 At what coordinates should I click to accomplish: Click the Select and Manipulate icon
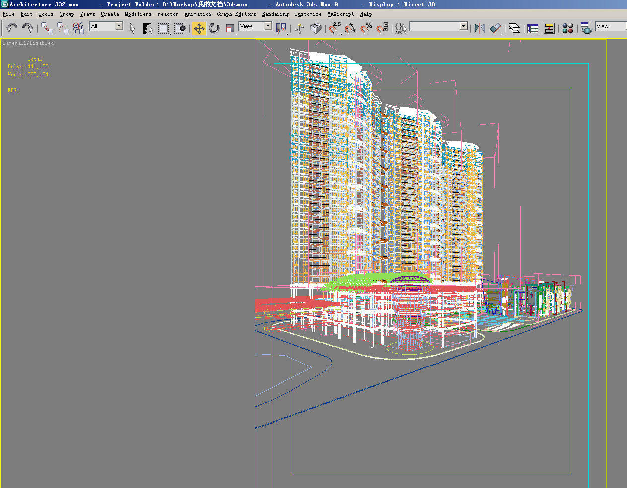299,28
